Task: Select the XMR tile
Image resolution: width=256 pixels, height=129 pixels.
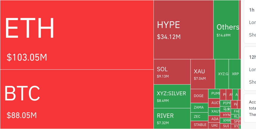Action: tap(227, 121)
